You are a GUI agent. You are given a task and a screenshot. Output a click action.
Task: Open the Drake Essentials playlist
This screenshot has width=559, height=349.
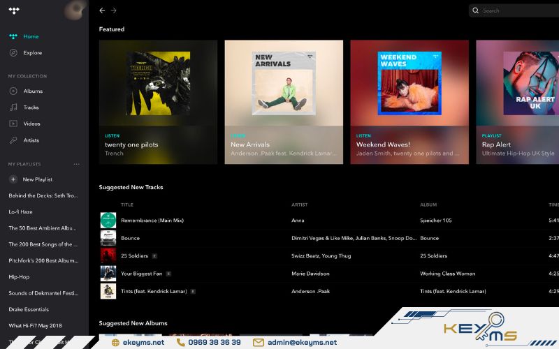[x=29, y=309]
